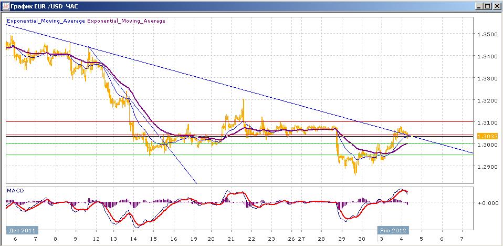Click date label 5 on time axis
Image resolution: width=503 pixels, height=246 pixels.
422,240
